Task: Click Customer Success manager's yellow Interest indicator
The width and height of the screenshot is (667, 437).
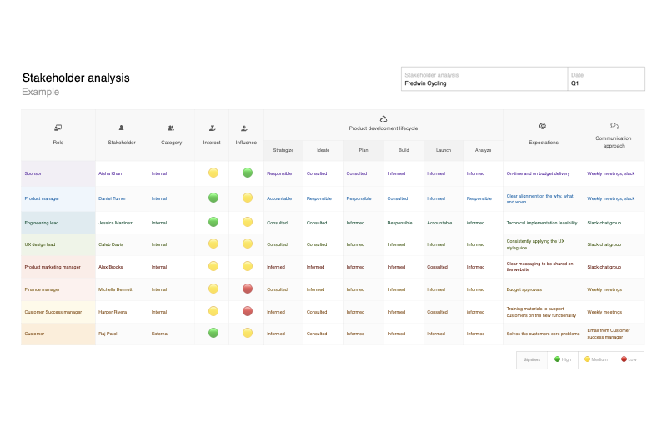Action: pos(213,311)
